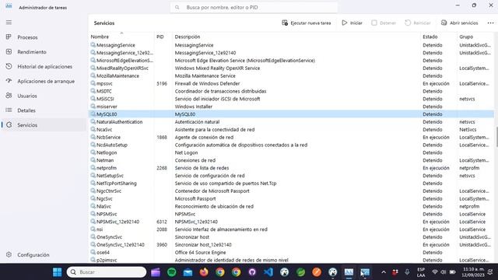Click service icon next to NcaSvc

tap(93, 129)
